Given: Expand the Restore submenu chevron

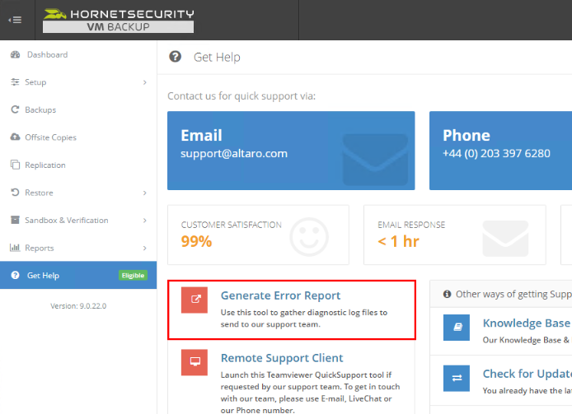Looking at the screenshot, I should point(145,193).
